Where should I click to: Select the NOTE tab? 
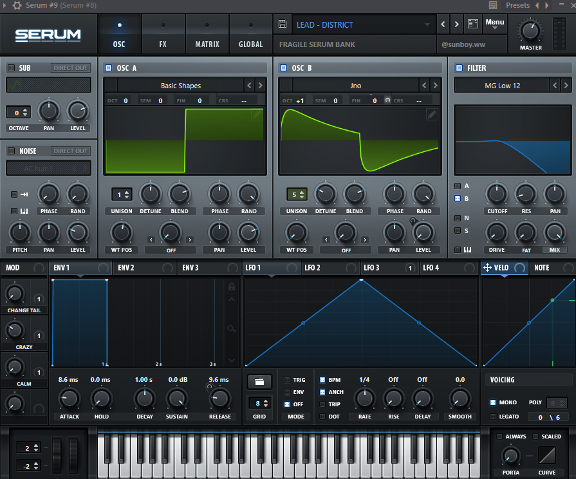coord(551,268)
